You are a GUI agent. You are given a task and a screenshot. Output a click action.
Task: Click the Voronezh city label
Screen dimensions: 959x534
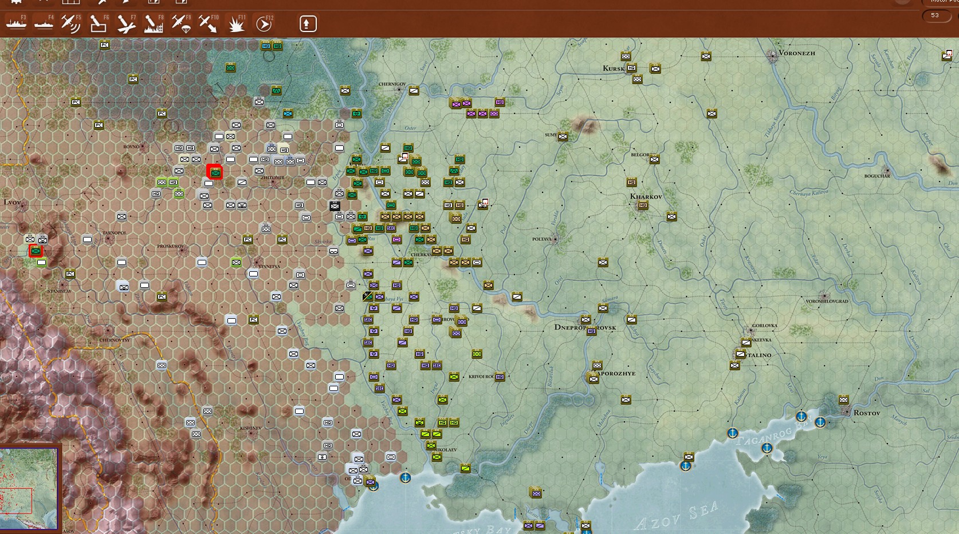point(797,53)
